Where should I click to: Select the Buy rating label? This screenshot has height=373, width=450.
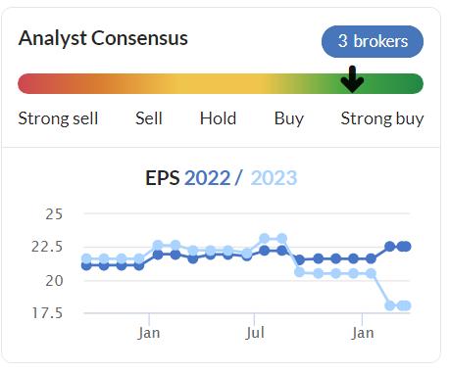pos(289,118)
